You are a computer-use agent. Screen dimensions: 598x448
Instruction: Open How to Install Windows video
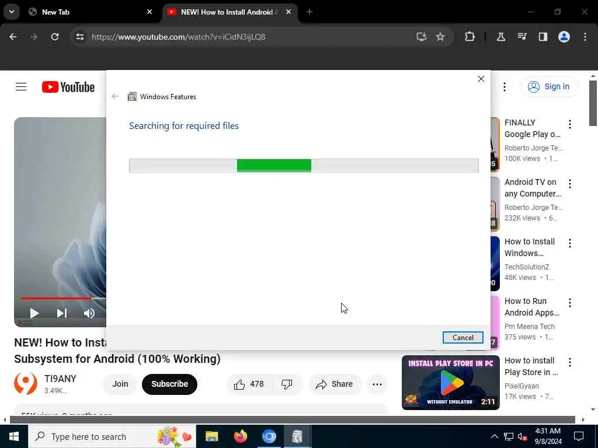[529, 247]
